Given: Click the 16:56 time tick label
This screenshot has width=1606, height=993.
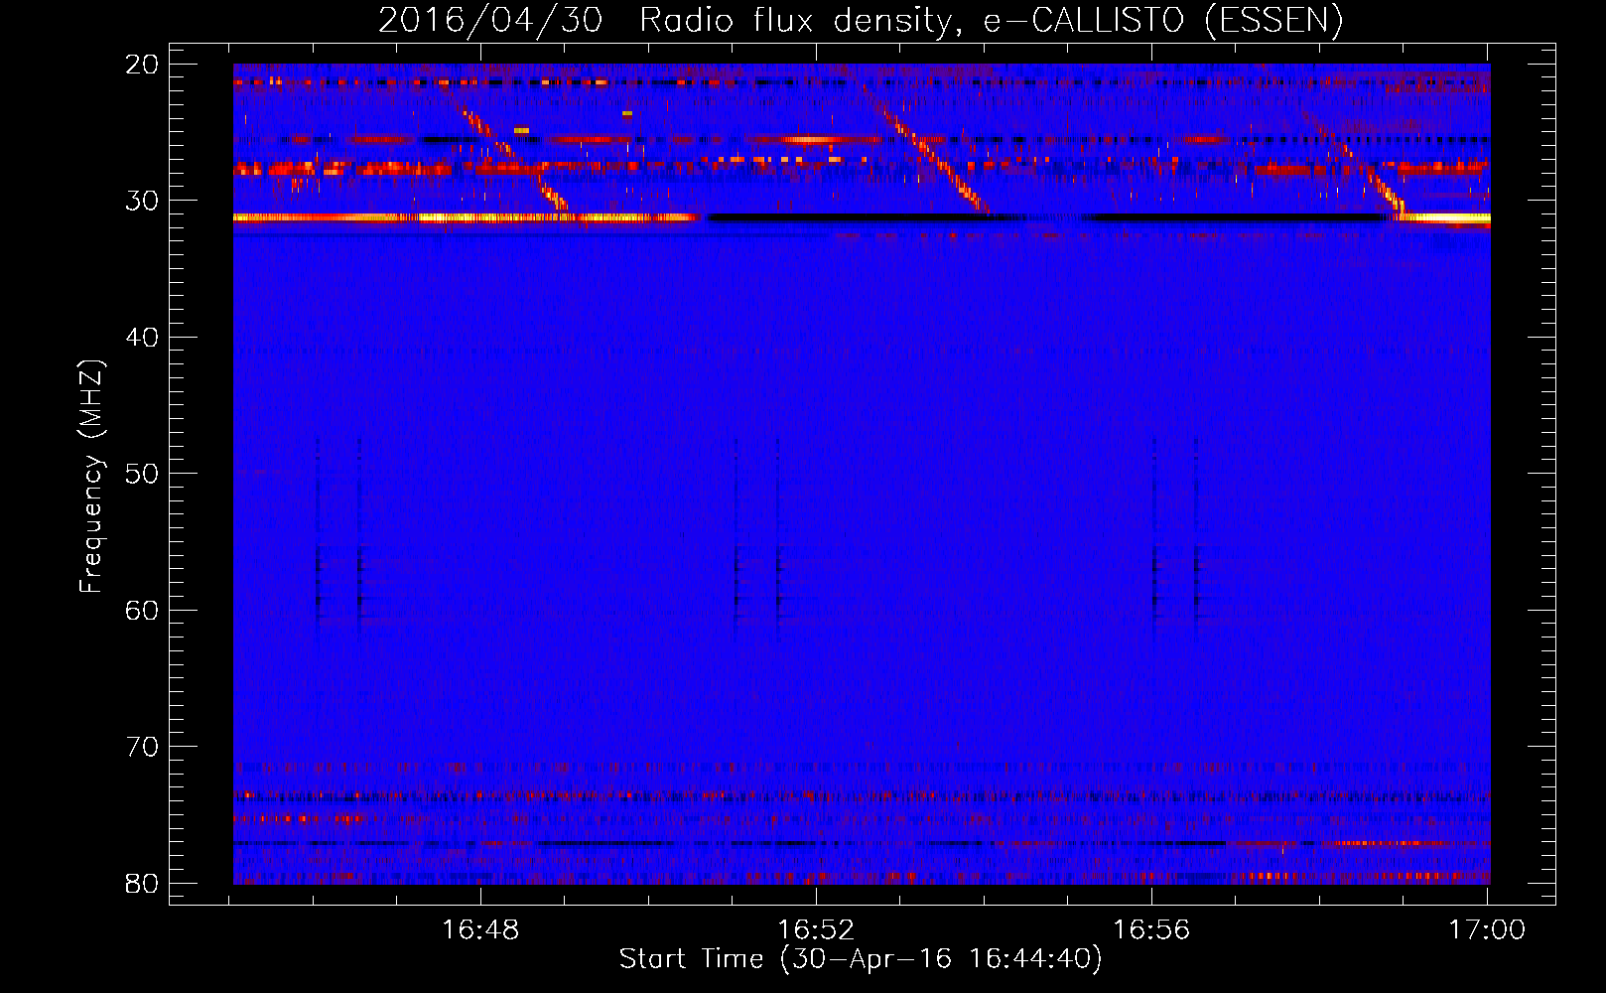Looking at the screenshot, I should click(1151, 930).
